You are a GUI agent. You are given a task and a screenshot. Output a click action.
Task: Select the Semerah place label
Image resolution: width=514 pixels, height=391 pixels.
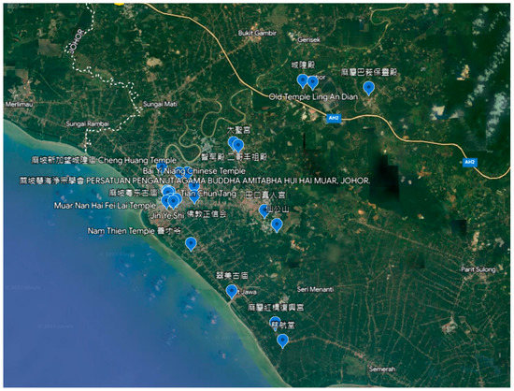tap(382, 369)
